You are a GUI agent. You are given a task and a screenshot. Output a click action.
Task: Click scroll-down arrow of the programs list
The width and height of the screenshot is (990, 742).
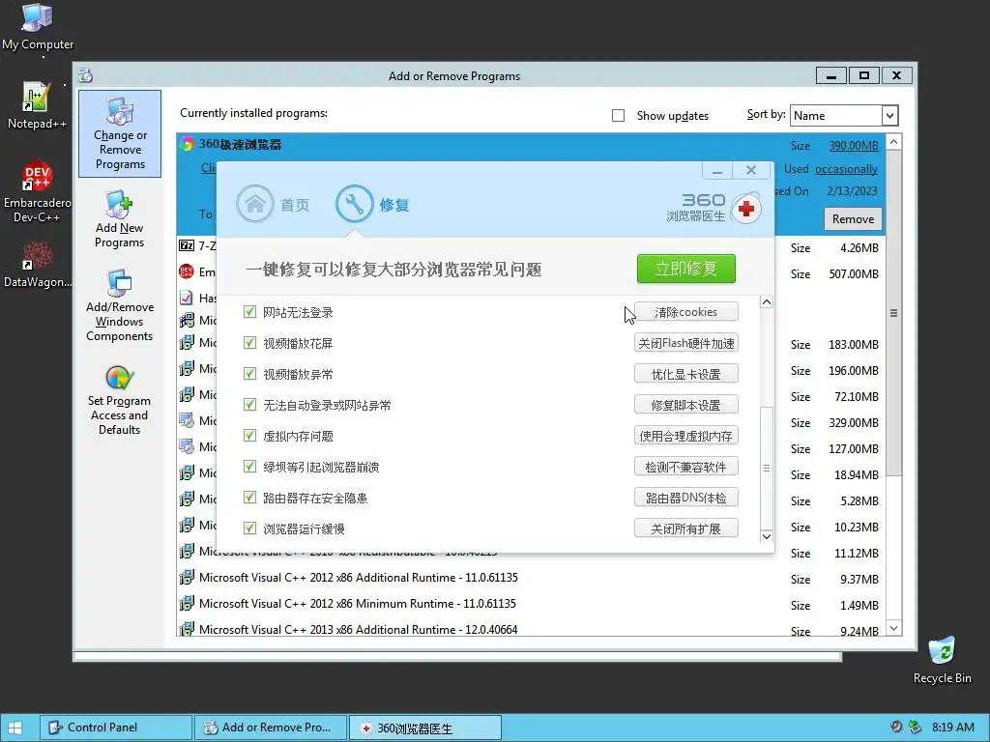tap(893, 628)
